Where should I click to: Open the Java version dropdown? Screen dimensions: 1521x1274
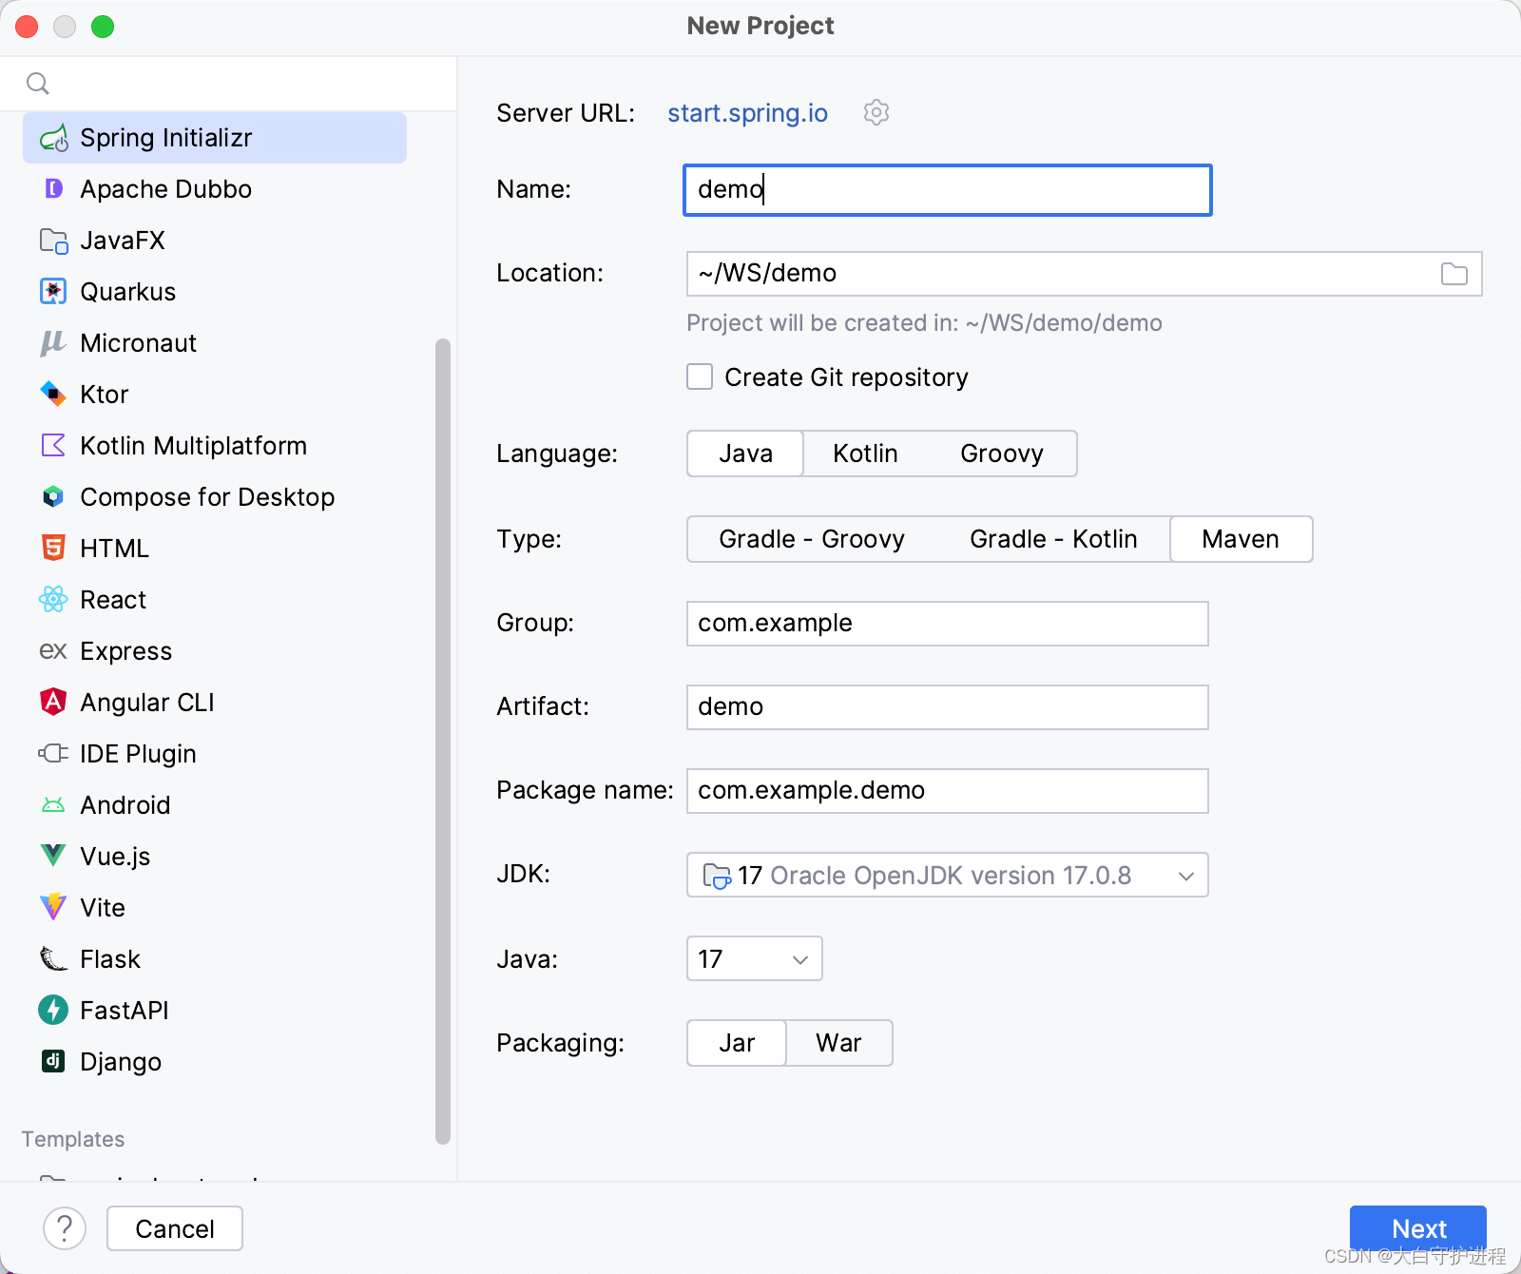754,958
